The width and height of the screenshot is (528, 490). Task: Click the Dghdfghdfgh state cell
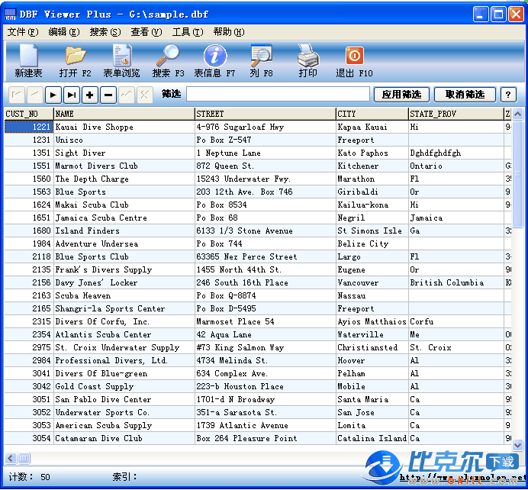click(x=456, y=153)
